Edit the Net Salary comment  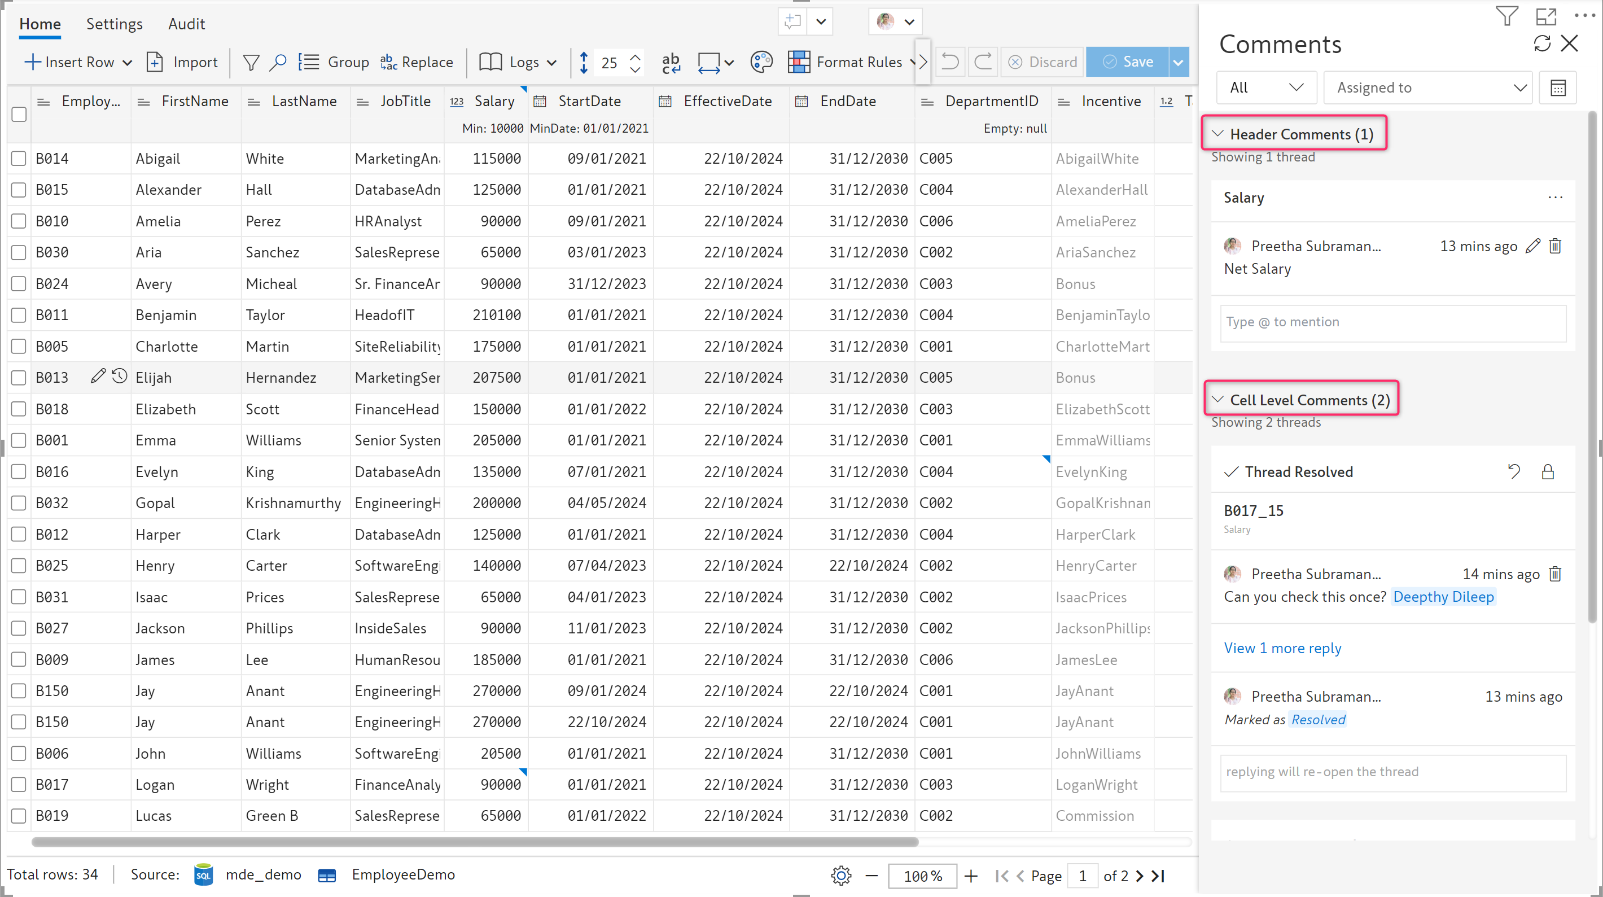coord(1532,247)
